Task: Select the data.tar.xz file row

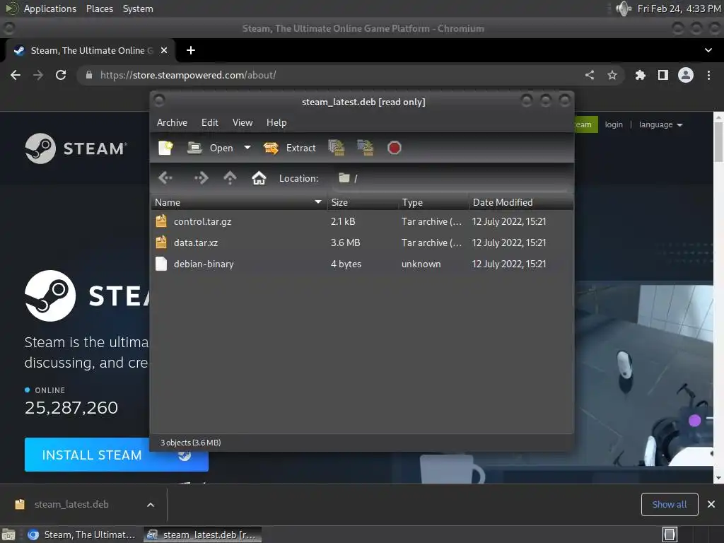Action: (x=362, y=243)
